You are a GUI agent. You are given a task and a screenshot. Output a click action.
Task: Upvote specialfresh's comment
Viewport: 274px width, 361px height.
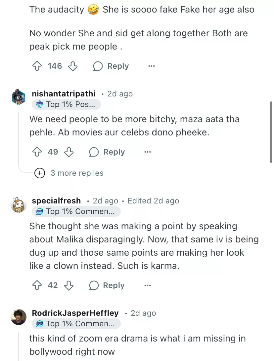tap(36, 286)
